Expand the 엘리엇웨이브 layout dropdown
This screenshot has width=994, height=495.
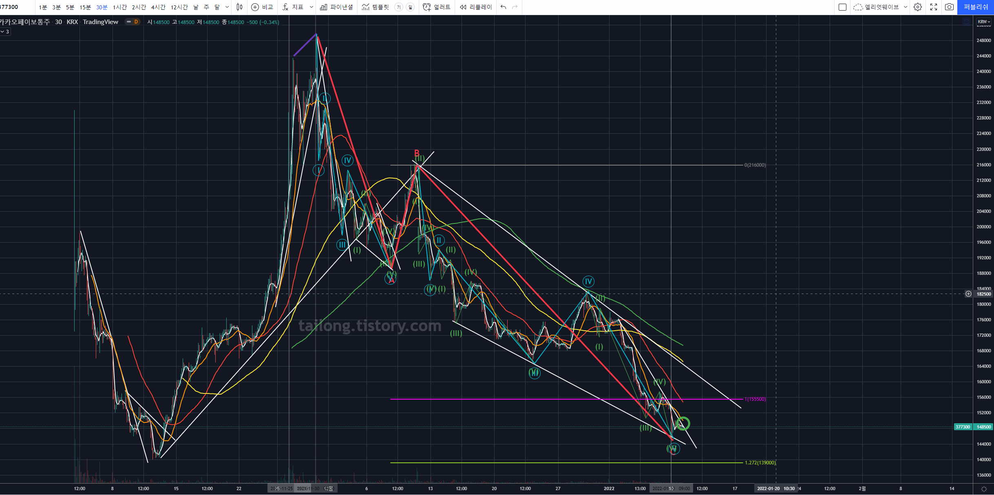906,7
